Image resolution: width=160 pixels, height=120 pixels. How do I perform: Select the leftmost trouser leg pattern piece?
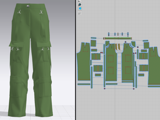click(84, 62)
